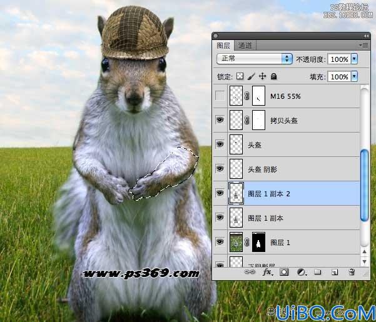The height and width of the screenshot is (322, 376).
Task: Select layer named M16 55%
Action: click(285, 96)
